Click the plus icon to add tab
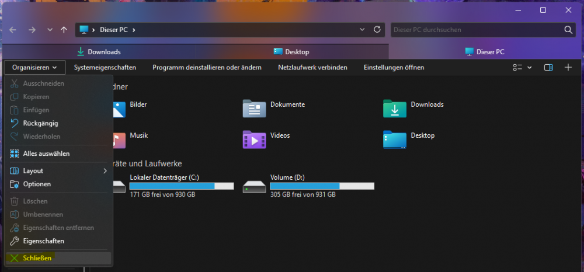Screen dimensions: 584x272 coord(568,67)
